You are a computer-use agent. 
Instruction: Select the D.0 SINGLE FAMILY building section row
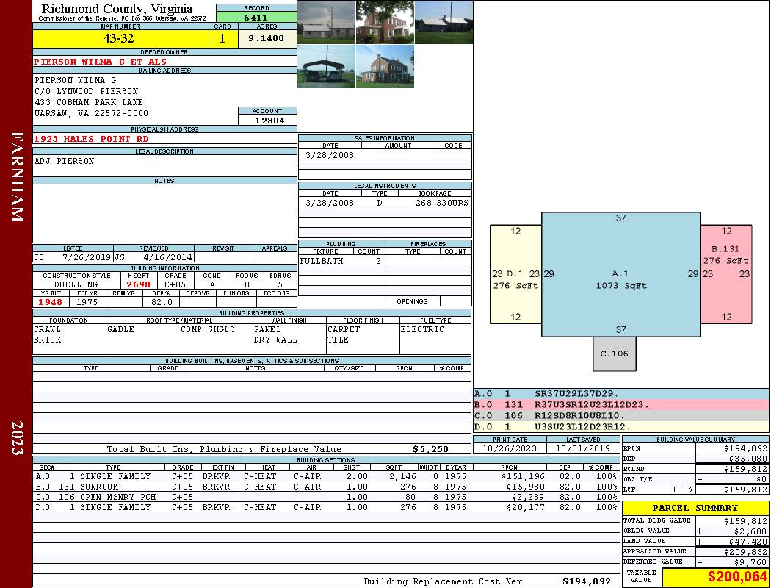325,507
